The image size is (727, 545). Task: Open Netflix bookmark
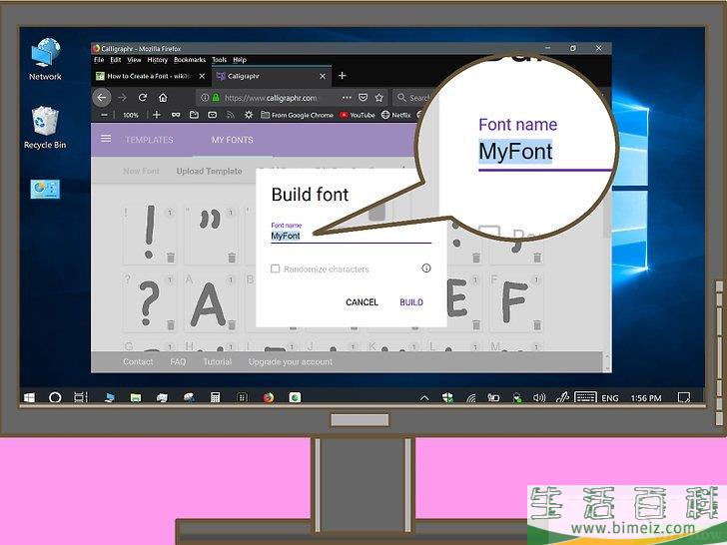click(x=395, y=115)
